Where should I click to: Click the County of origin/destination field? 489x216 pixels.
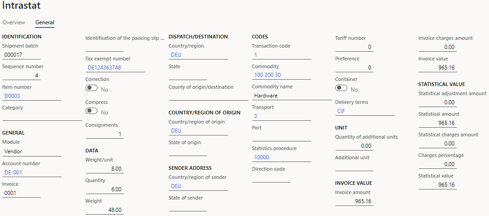(x=209, y=97)
